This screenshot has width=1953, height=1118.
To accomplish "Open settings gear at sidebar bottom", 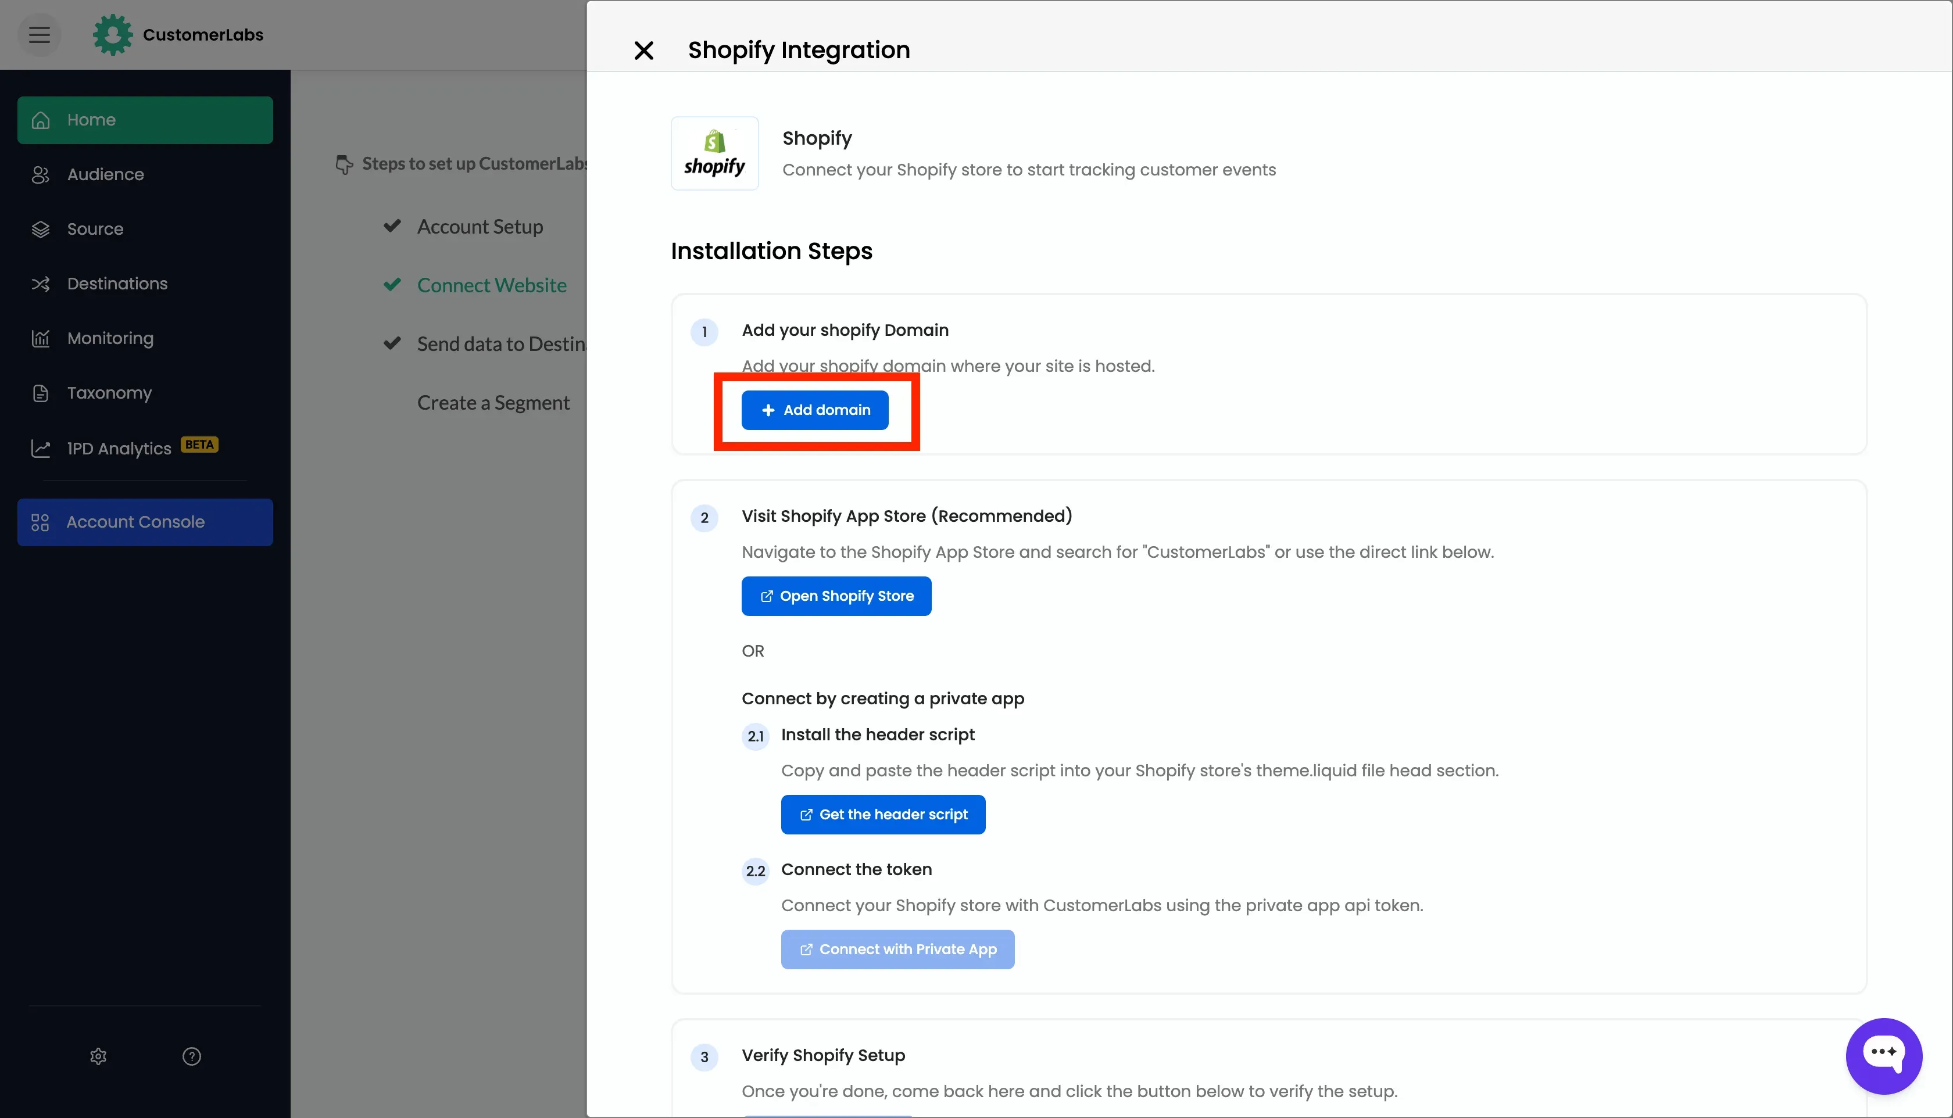I will tap(98, 1056).
